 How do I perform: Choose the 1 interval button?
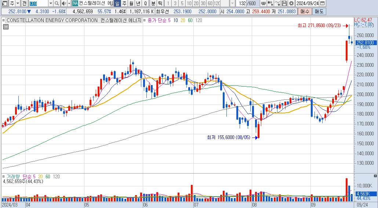pos(168,3)
